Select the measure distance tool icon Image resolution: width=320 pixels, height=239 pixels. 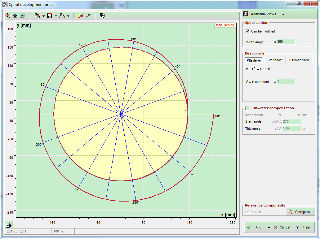[x=88, y=16]
